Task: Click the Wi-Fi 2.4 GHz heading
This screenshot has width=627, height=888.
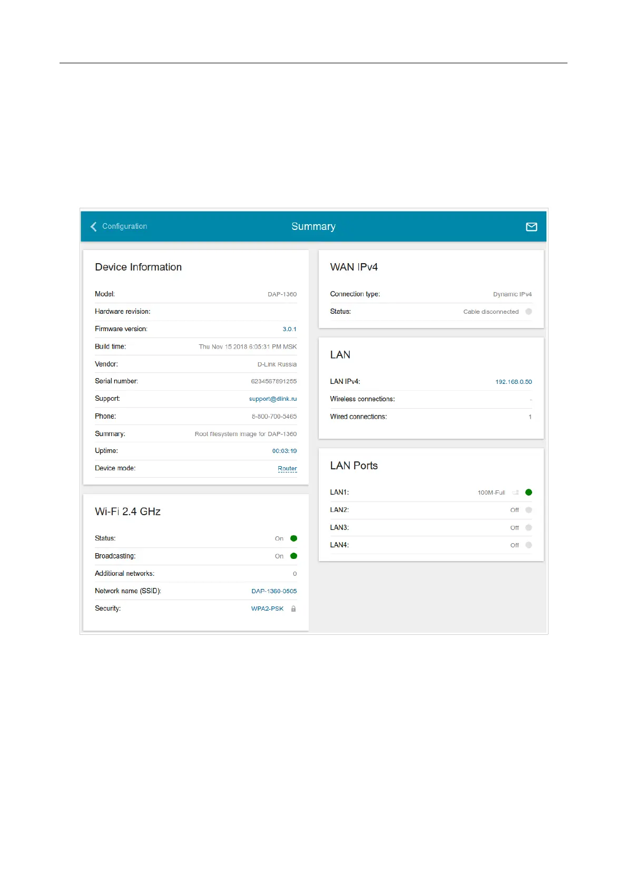Action: pos(128,511)
